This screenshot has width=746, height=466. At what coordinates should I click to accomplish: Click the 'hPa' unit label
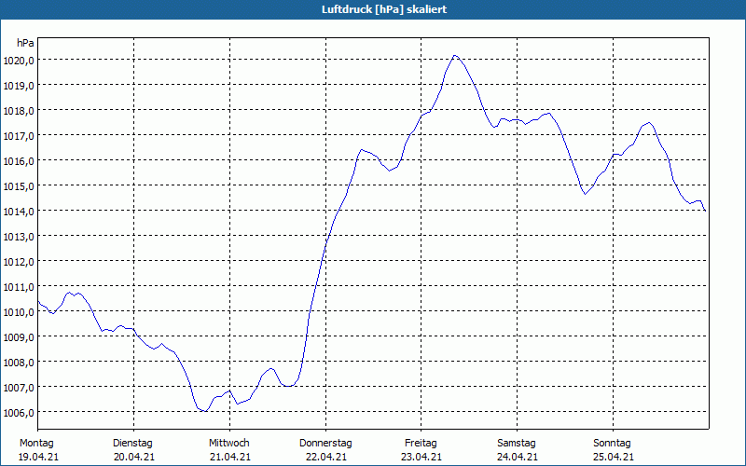pos(25,43)
